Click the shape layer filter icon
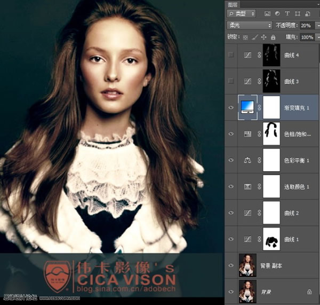Viewport: 320px width, 305px height. [x=298, y=13]
